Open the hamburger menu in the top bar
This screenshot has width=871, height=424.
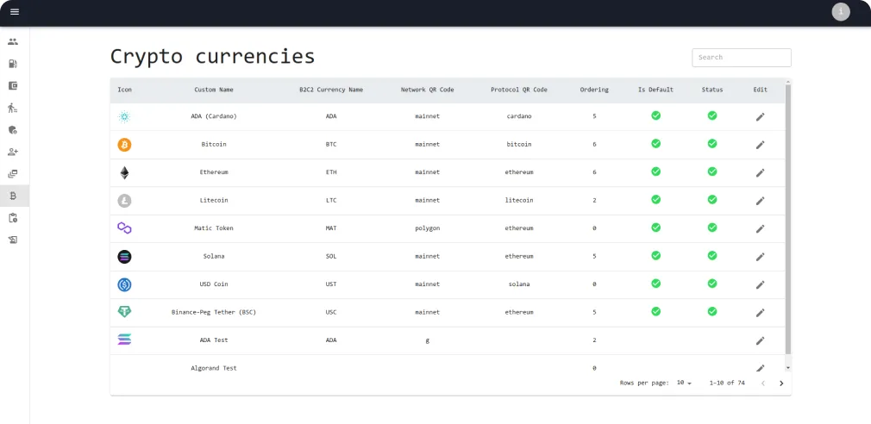(15, 12)
